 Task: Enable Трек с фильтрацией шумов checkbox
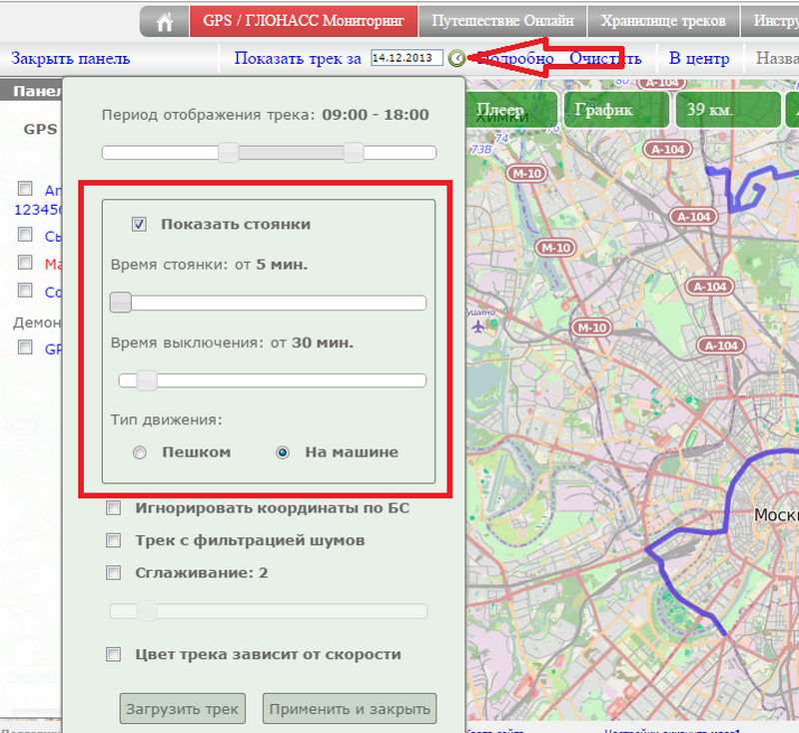point(114,540)
